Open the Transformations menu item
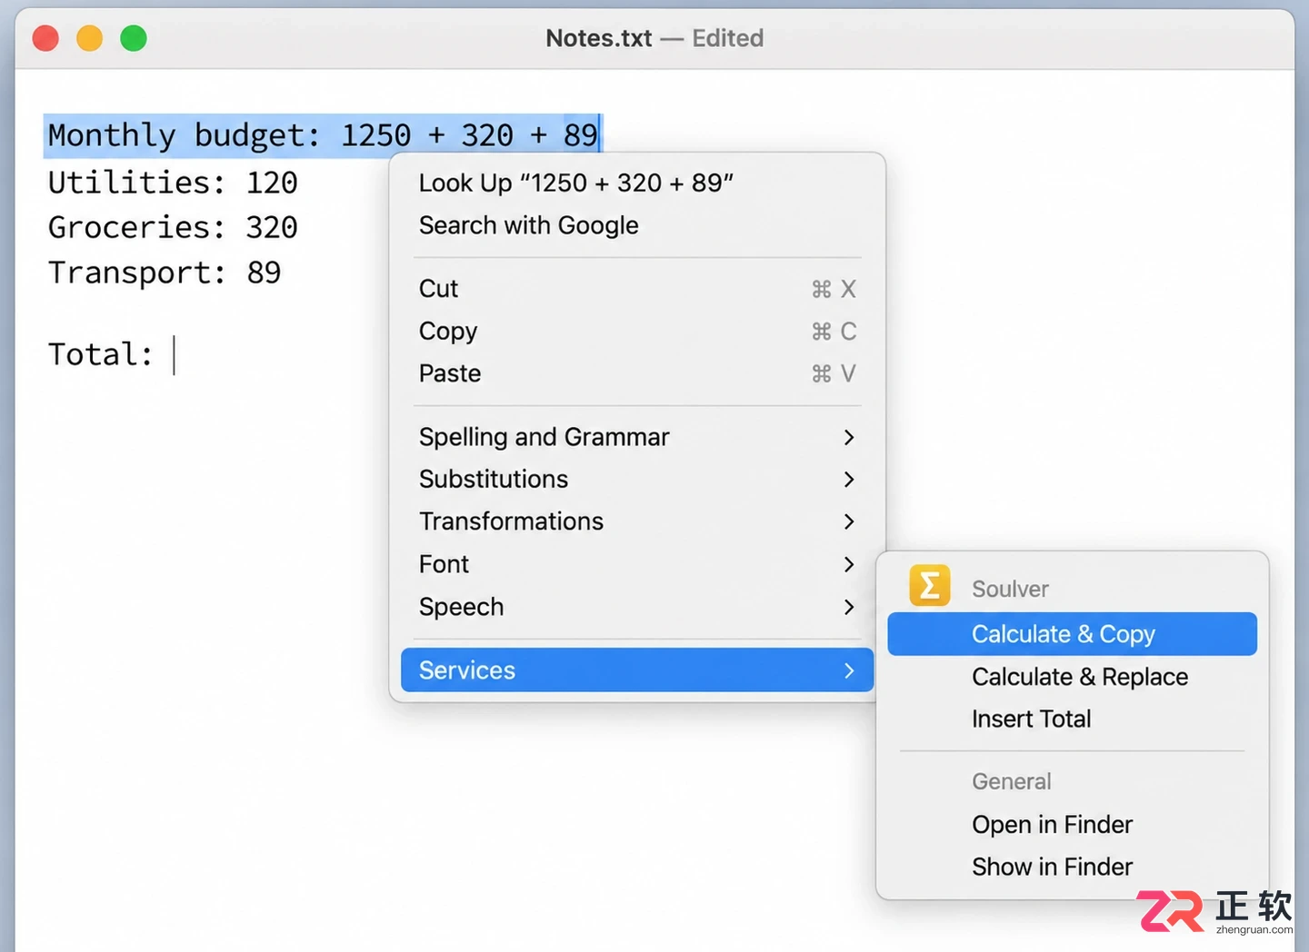This screenshot has height=952, width=1309. click(637, 521)
